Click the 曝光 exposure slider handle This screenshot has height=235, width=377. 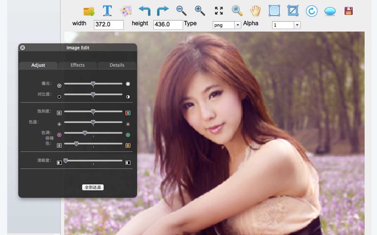[93, 84]
